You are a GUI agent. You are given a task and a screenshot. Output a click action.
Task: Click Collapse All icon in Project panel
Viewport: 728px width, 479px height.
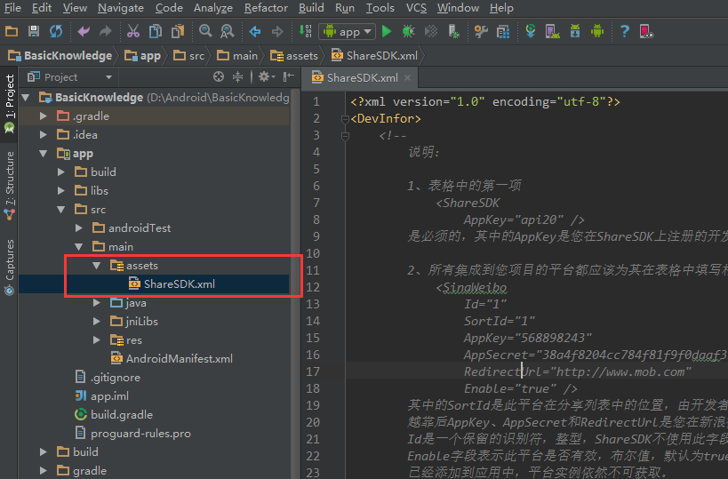[x=237, y=76]
